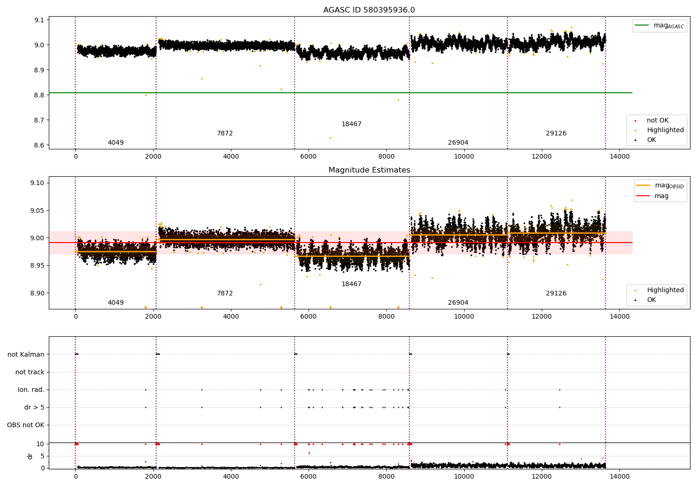Click the 8.95 y-axis tick label

[37, 266]
